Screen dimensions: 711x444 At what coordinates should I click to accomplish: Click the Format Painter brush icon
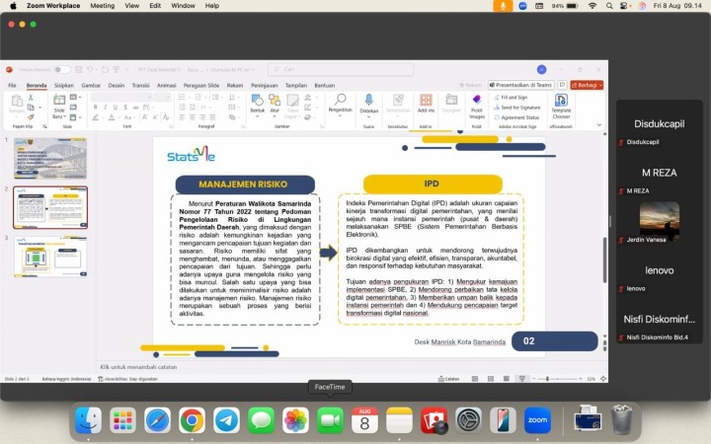(x=31, y=117)
